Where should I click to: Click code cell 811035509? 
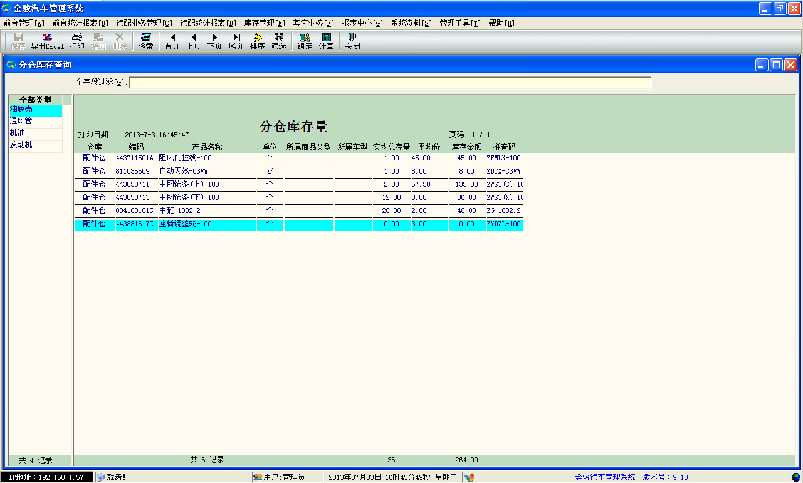136,171
